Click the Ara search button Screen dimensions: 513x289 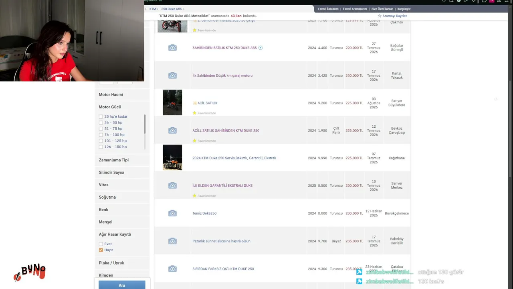tap(122, 285)
